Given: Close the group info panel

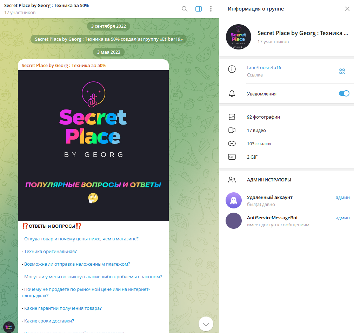Looking at the screenshot, I should [347, 9].
